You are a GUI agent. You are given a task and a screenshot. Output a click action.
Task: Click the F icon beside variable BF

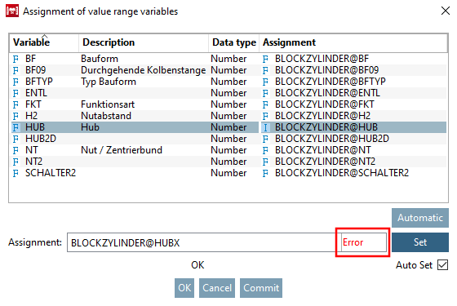[x=16, y=59]
